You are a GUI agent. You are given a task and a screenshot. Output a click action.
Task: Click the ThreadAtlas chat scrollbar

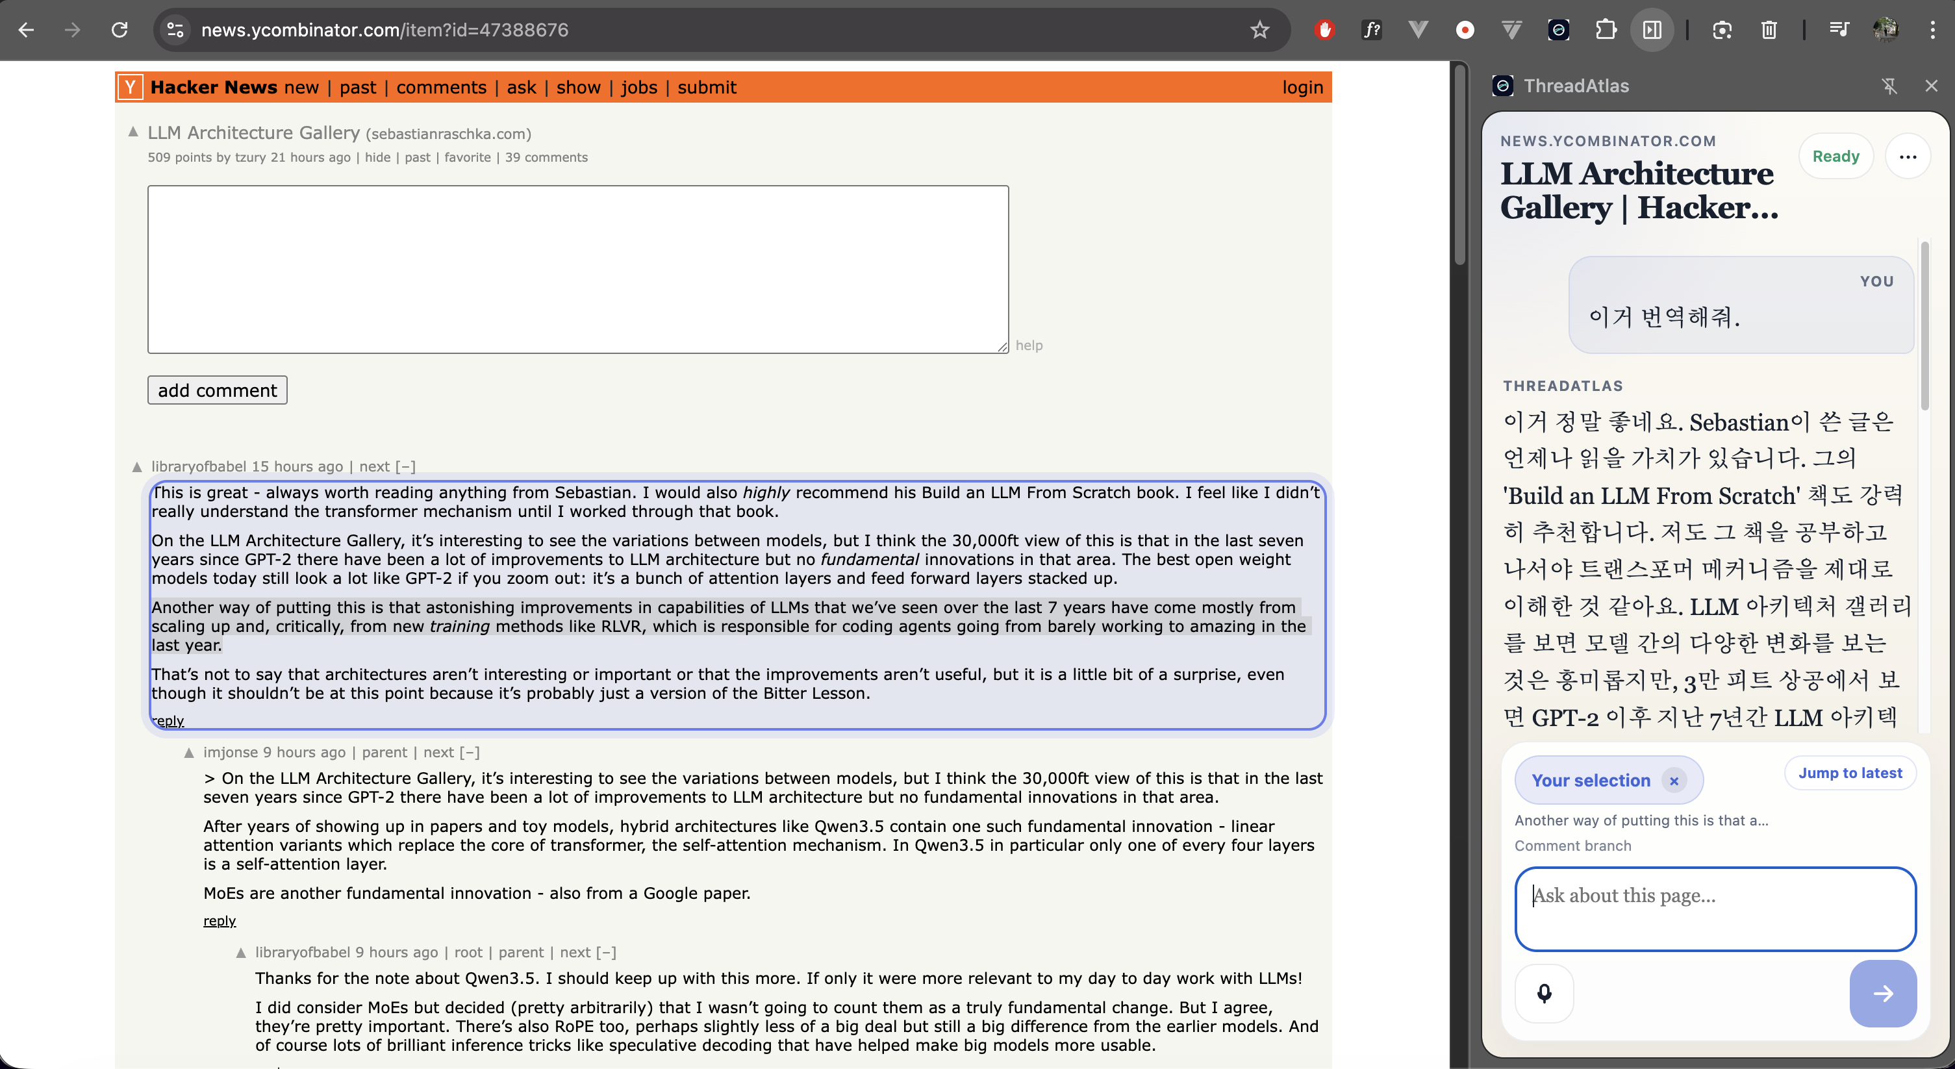(1924, 326)
